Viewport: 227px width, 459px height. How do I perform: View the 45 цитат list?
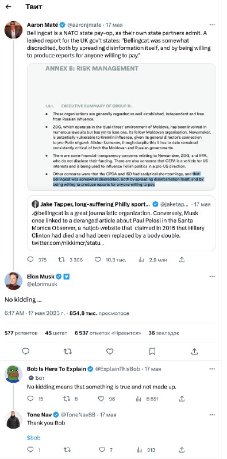click(56, 333)
